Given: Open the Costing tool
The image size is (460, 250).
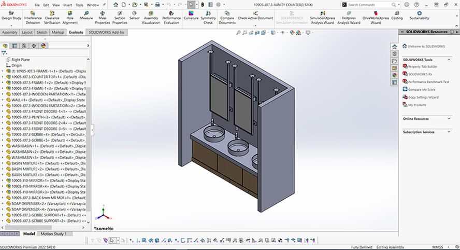Looking at the screenshot, I should coord(397,16).
